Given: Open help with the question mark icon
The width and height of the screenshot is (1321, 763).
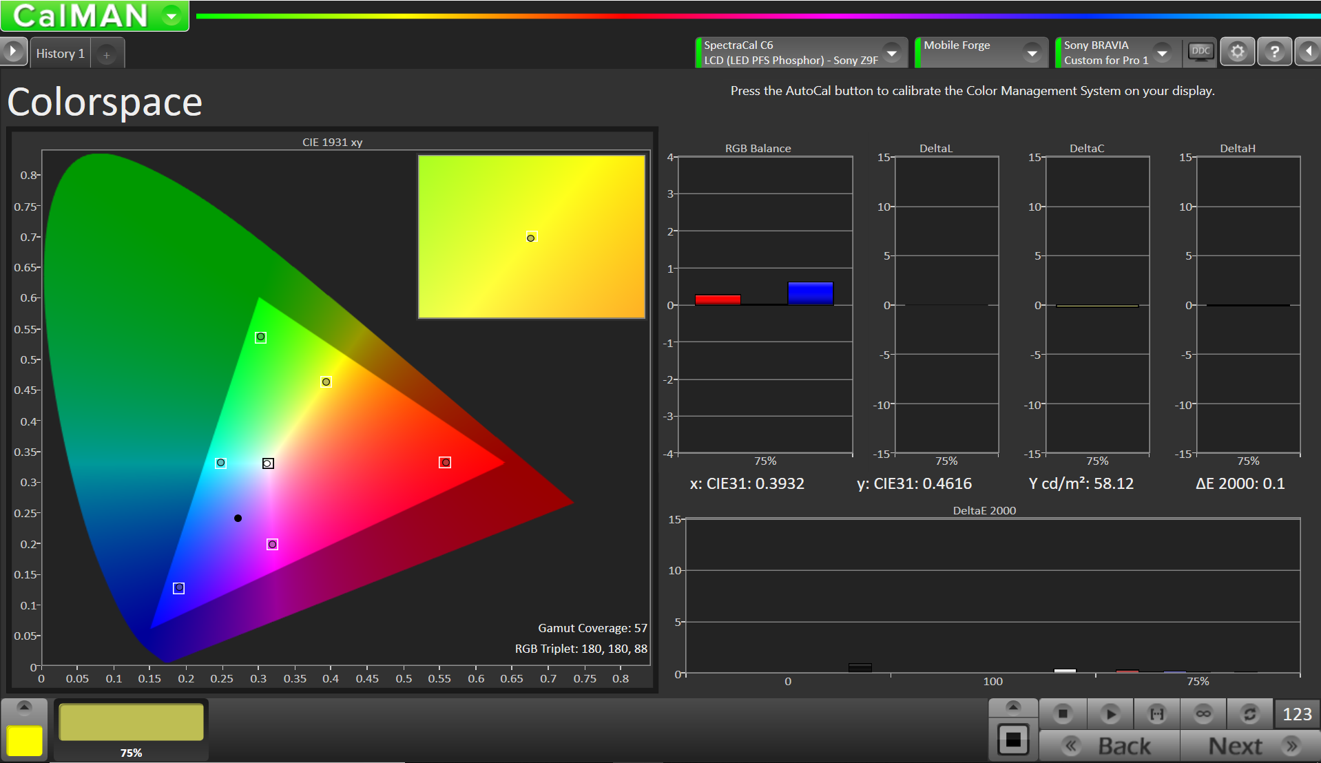Looking at the screenshot, I should pos(1274,52).
